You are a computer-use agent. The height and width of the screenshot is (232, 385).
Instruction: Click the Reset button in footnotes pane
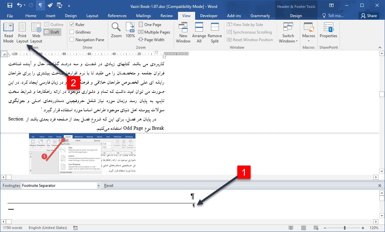pyautogui.click(x=108, y=186)
